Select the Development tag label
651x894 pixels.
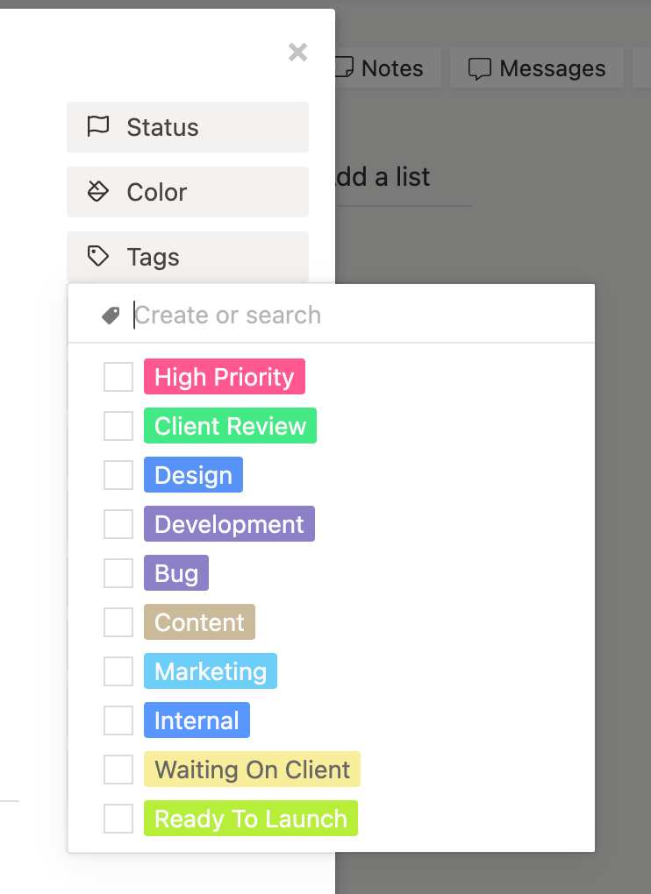pos(229,524)
